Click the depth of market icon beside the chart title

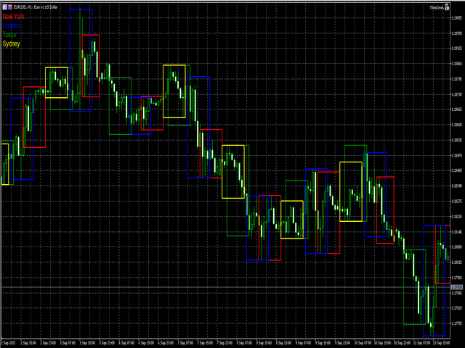pyautogui.click(x=10, y=7)
